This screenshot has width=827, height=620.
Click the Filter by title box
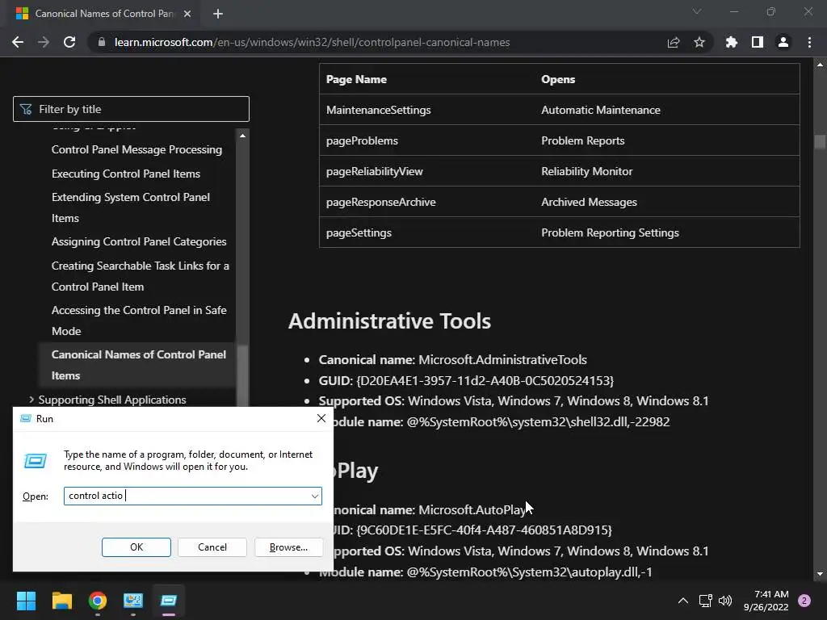(x=131, y=109)
